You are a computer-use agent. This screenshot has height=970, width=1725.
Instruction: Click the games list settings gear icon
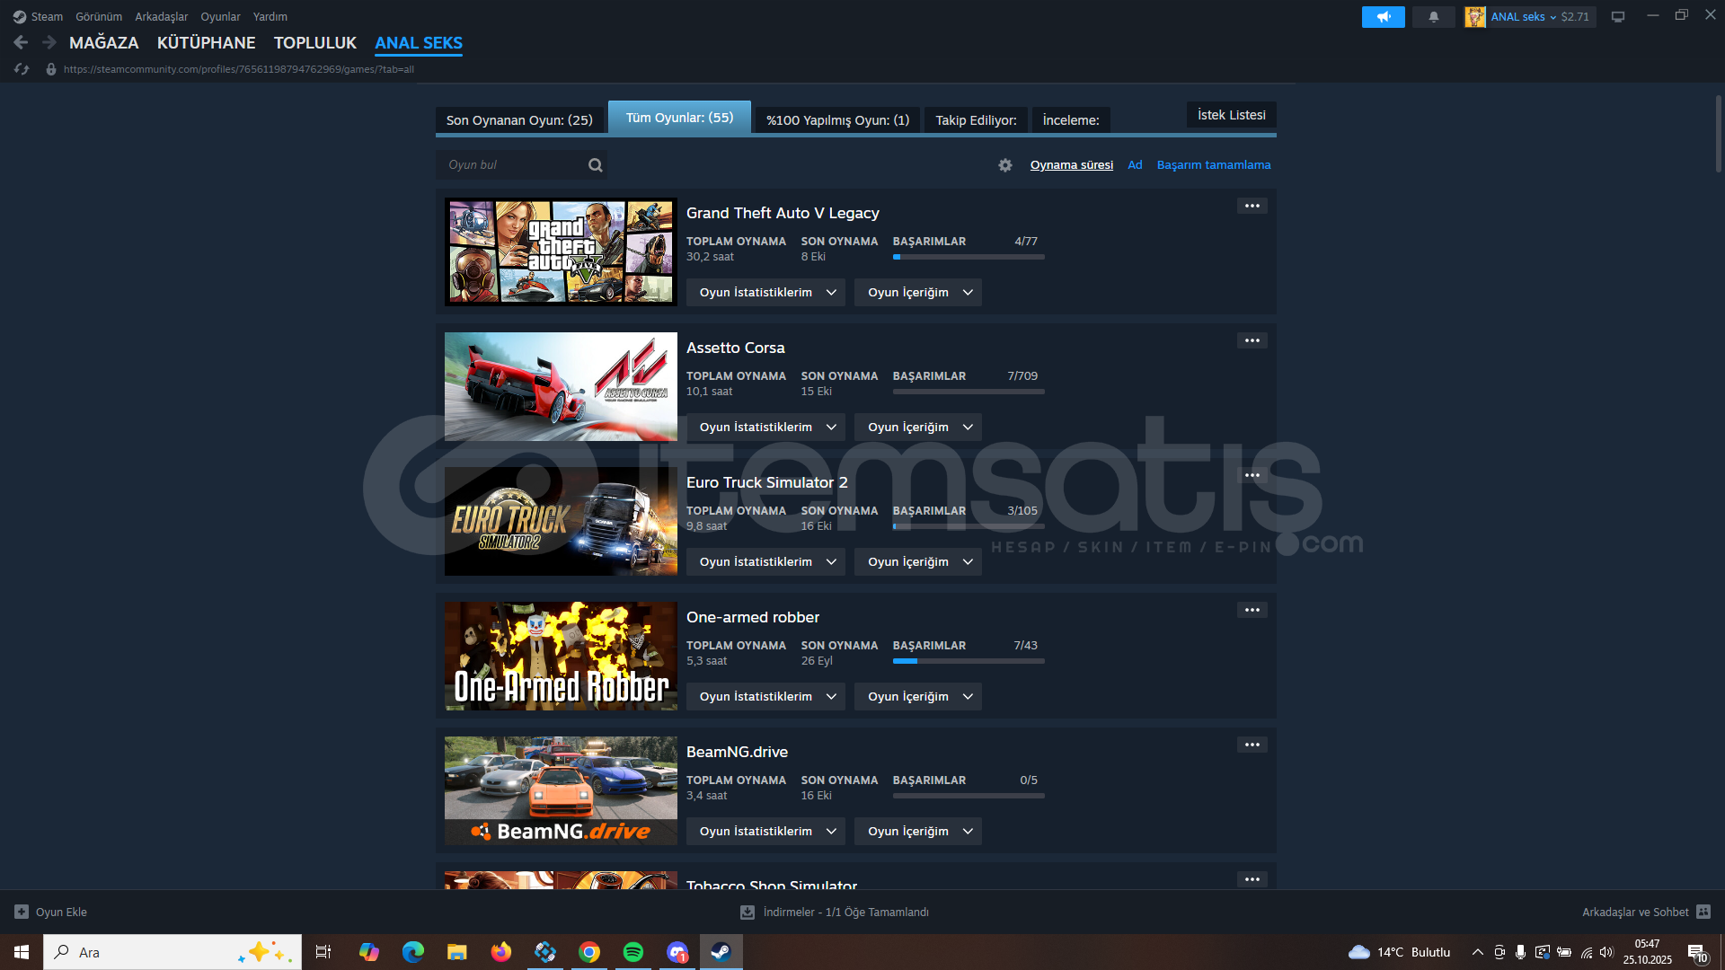1004,165
